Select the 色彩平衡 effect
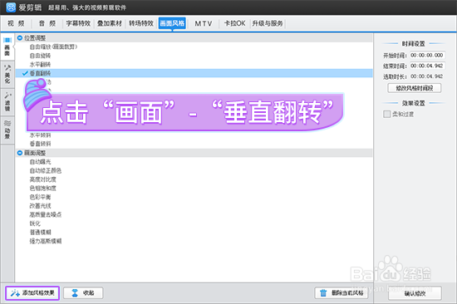 [40, 197]
